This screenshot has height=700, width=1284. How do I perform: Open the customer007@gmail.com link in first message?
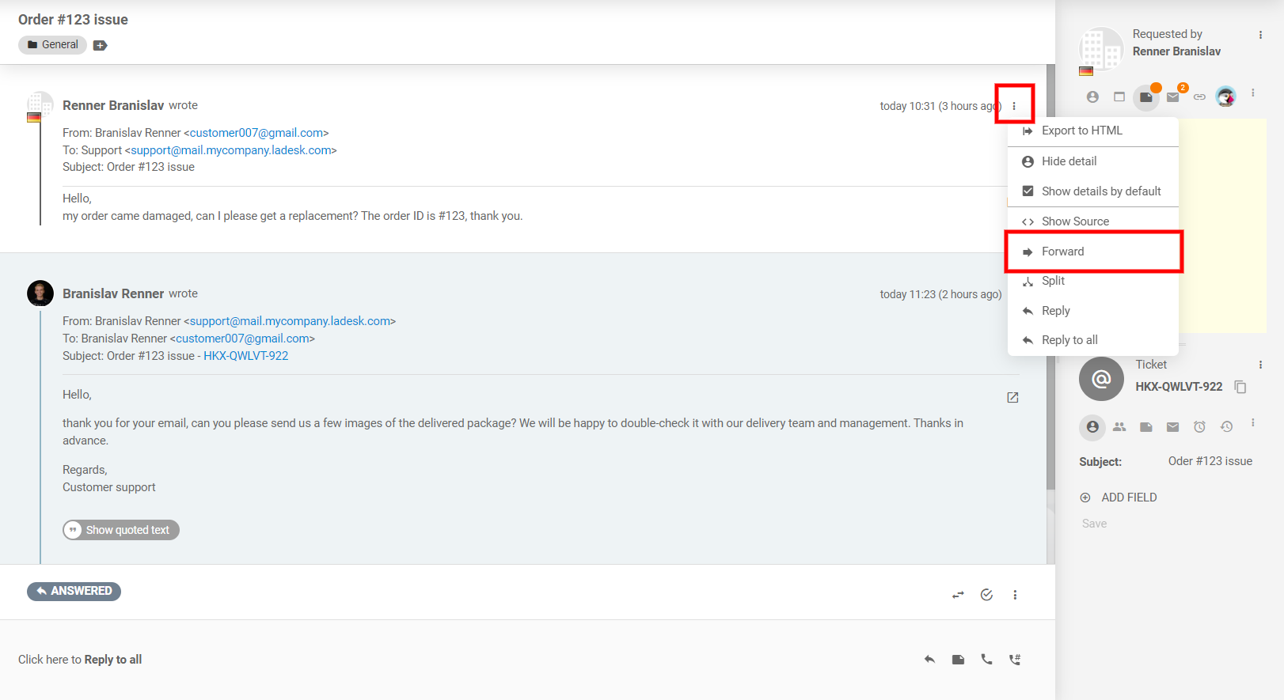pos(256,133)
